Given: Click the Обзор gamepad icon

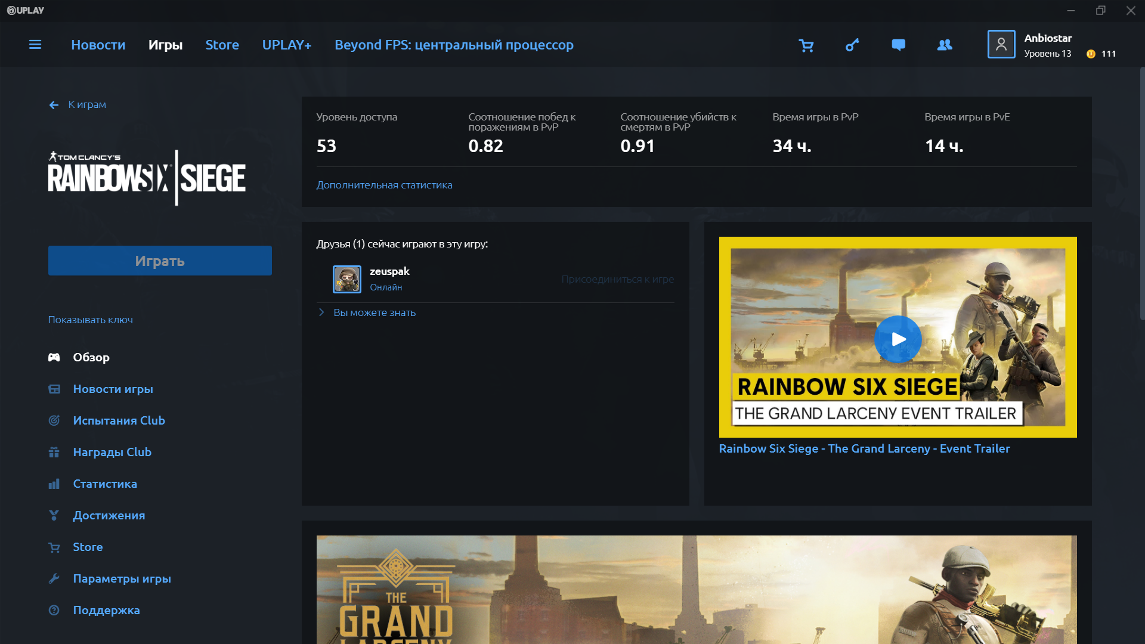Looking at the screenshot, I should [54, 357].
